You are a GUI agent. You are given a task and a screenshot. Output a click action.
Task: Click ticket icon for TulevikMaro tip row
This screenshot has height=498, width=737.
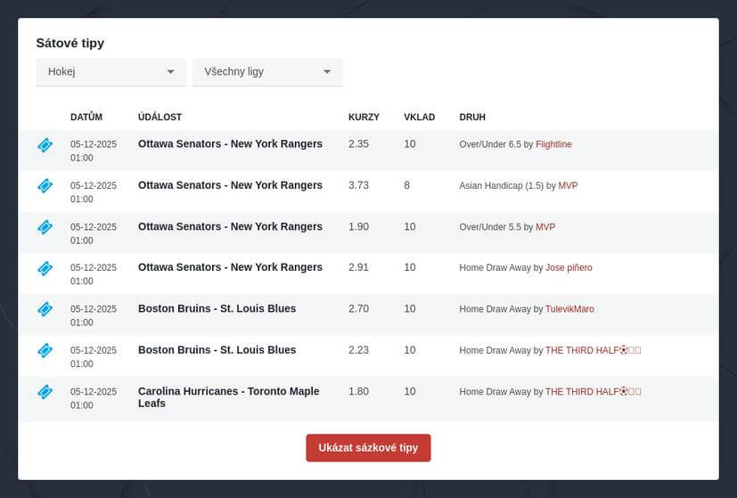tap(45, 309)
